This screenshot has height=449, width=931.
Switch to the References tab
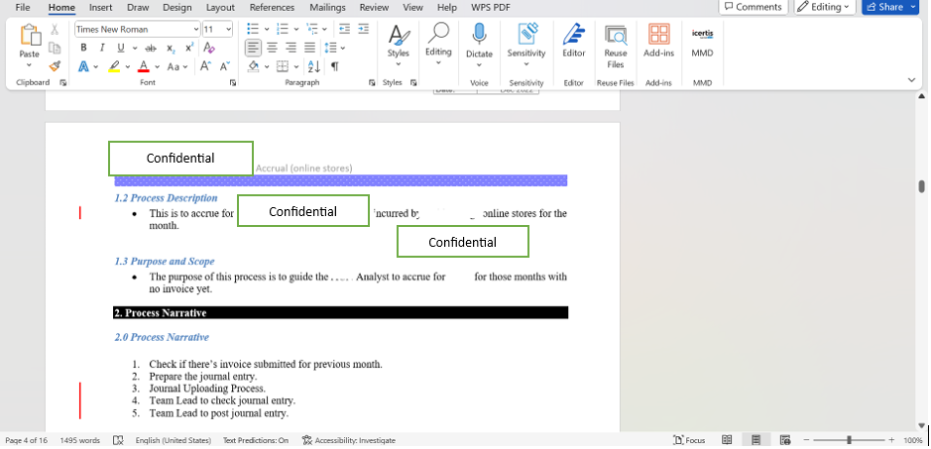[x=272, y=8]
